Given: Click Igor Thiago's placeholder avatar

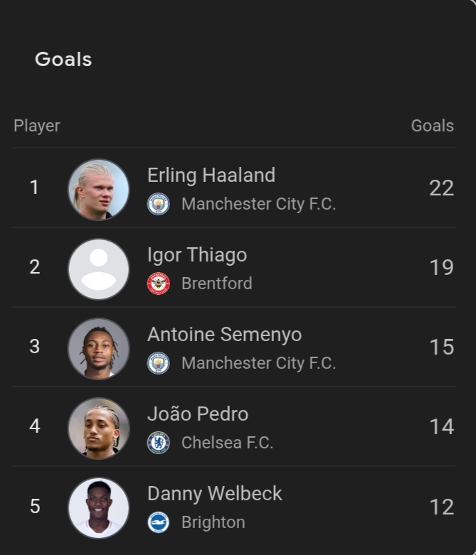Looking at the screenshot, I should [98, 269].
